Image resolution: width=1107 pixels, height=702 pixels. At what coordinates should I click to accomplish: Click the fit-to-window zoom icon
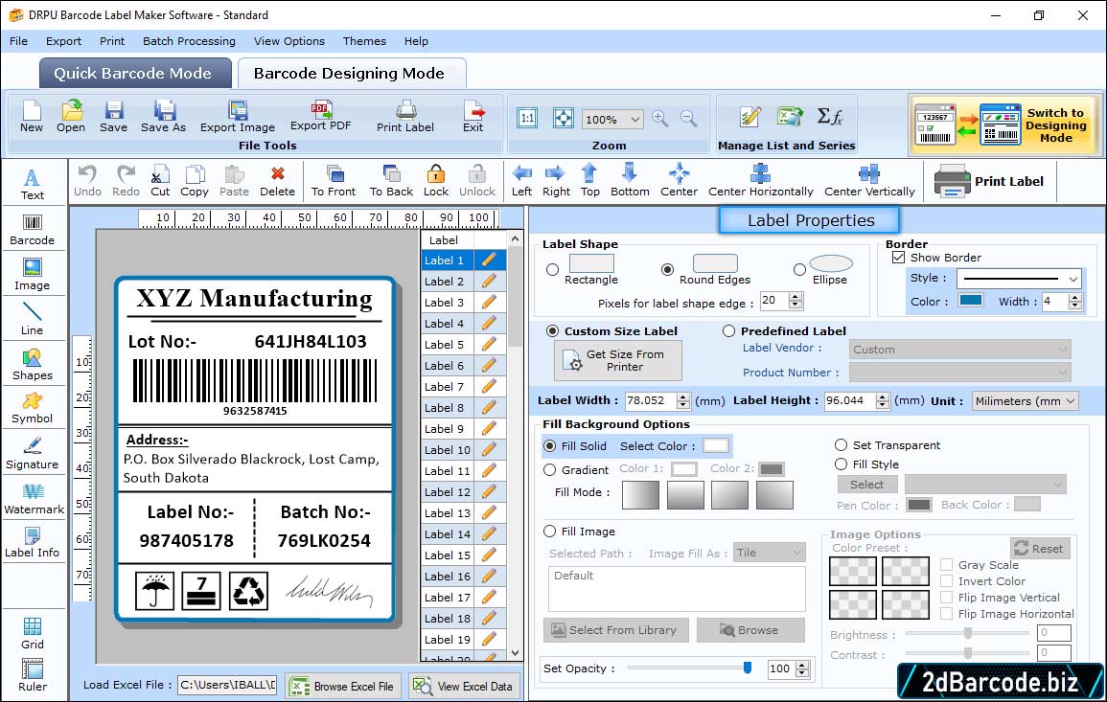(564, 118)
